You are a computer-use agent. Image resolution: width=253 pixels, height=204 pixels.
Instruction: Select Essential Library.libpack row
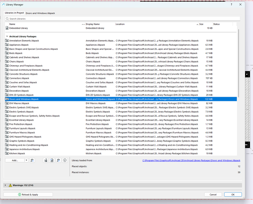(x=121, y=120)
